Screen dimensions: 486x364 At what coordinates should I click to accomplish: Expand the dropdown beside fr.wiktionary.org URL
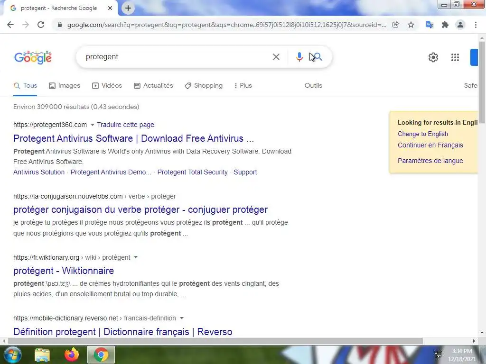point(135,257)
